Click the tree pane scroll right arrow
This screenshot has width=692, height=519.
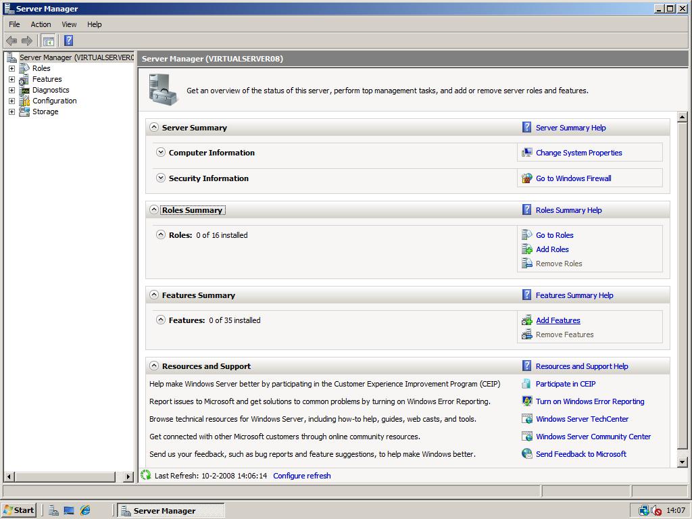coord(128,476)
